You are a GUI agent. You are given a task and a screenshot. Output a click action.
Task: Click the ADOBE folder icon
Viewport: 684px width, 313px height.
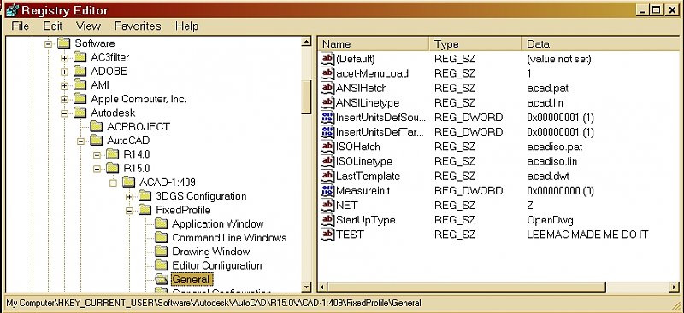pos(80,71)
